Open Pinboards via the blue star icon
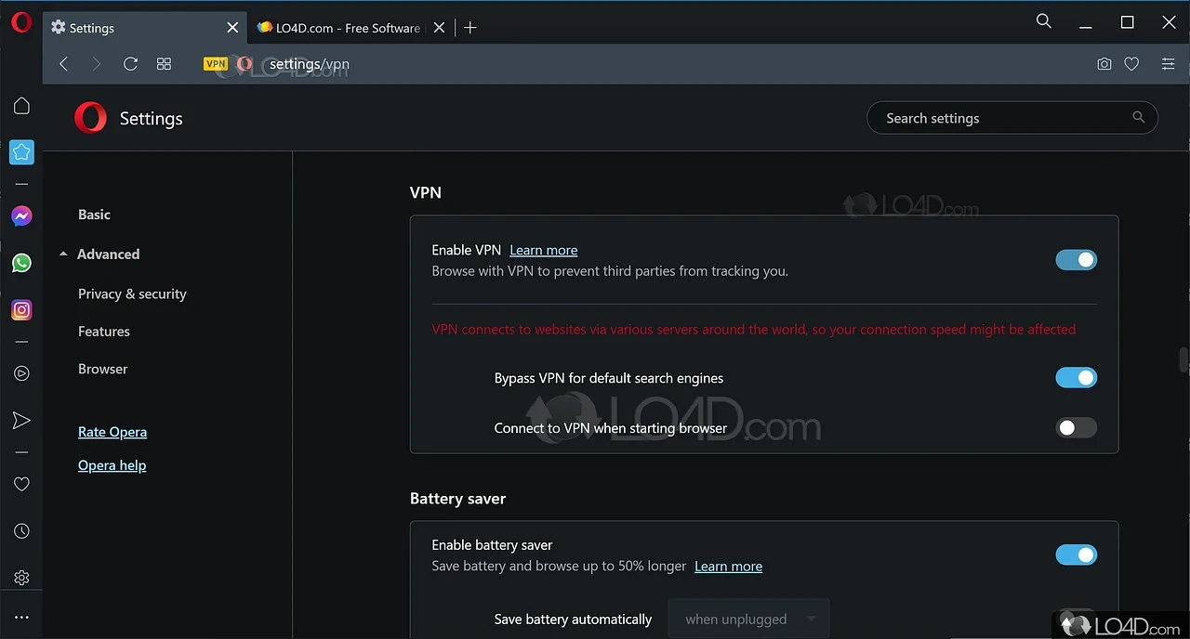This screenshot has height=639, width=1190. click(x=21, y=151)
